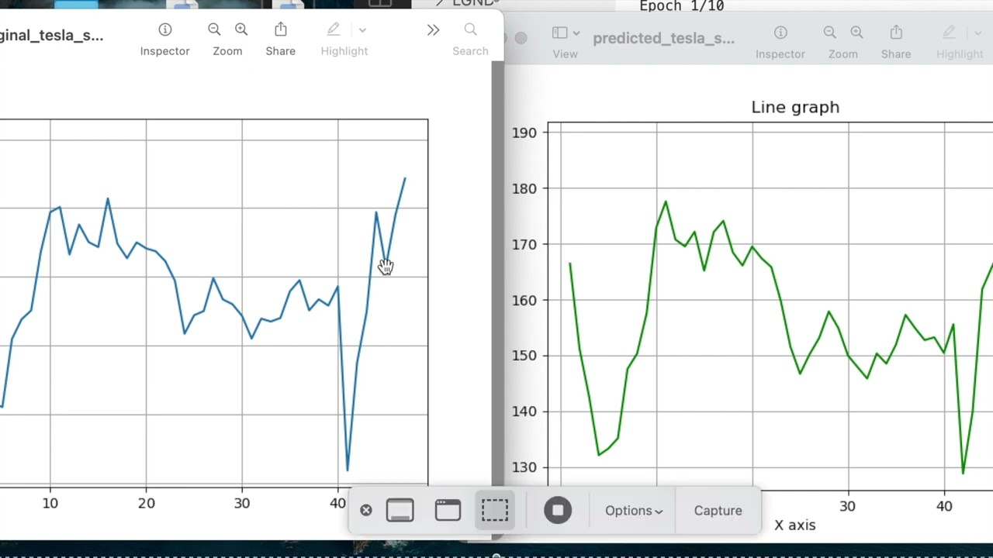Screen dimensions: 993x558
Task: Choose Capture Entire Screen mode
Action: pos(400,510)
